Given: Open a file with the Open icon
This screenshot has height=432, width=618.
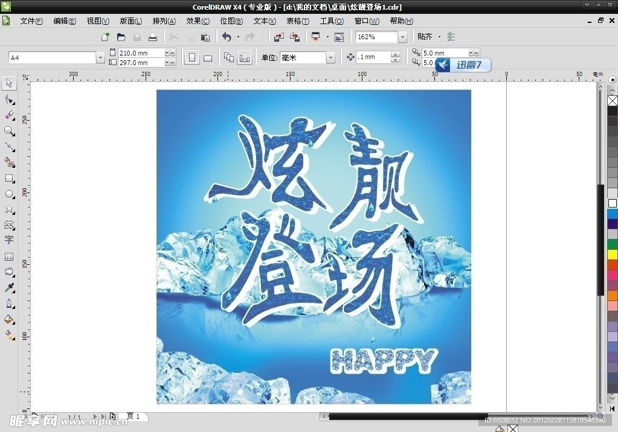Looking at the screenshot, I should [121, 37].
